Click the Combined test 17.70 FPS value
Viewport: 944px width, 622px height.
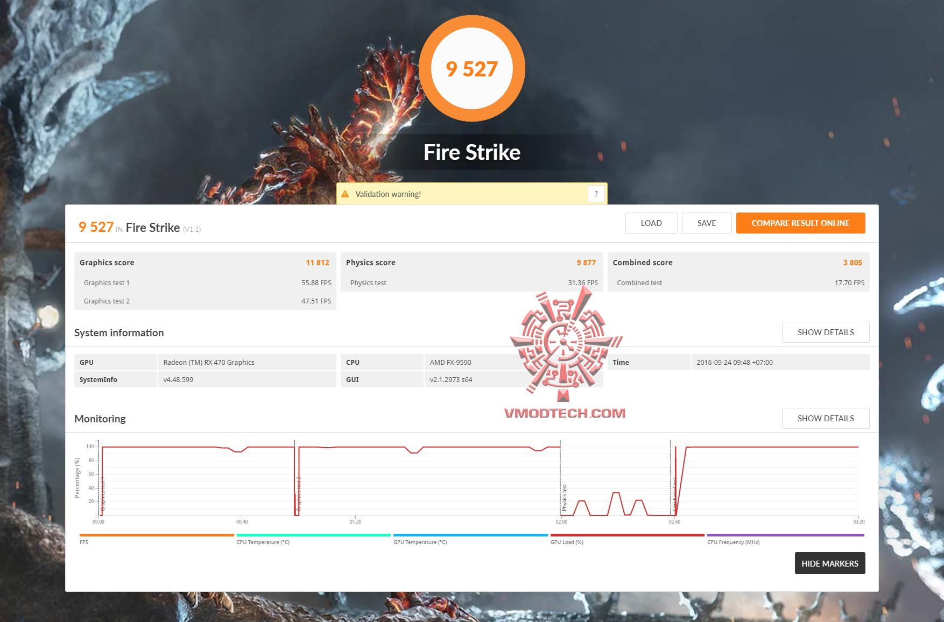pyautogui.click(x=849, y=282)
